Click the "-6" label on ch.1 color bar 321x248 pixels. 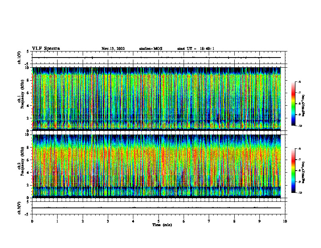coord(300,81)
